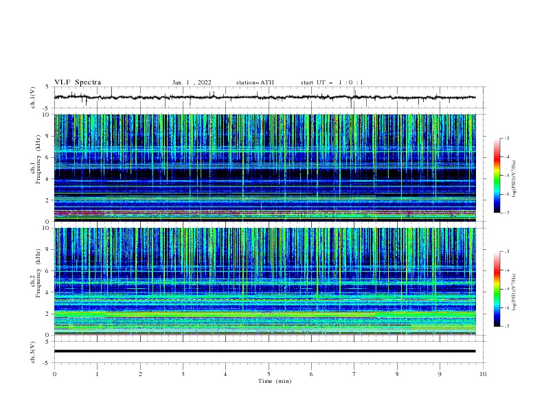Click the 'ch.3(V)' axis label
The image size is (544, 420).
point(33,352)
